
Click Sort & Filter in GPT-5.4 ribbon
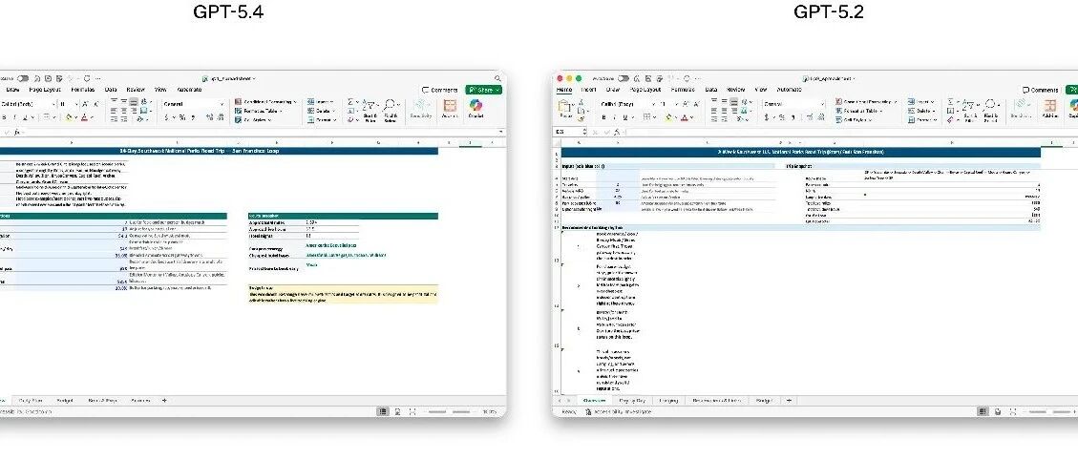click(370, 110)
